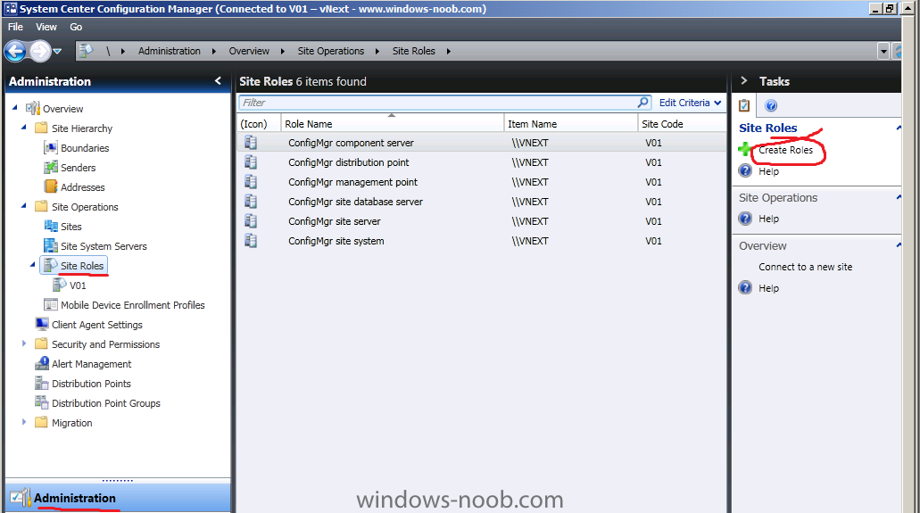Expand the Security and Permissions node
This screenshot has height=513, width=920.
click(x=24, y=343)
